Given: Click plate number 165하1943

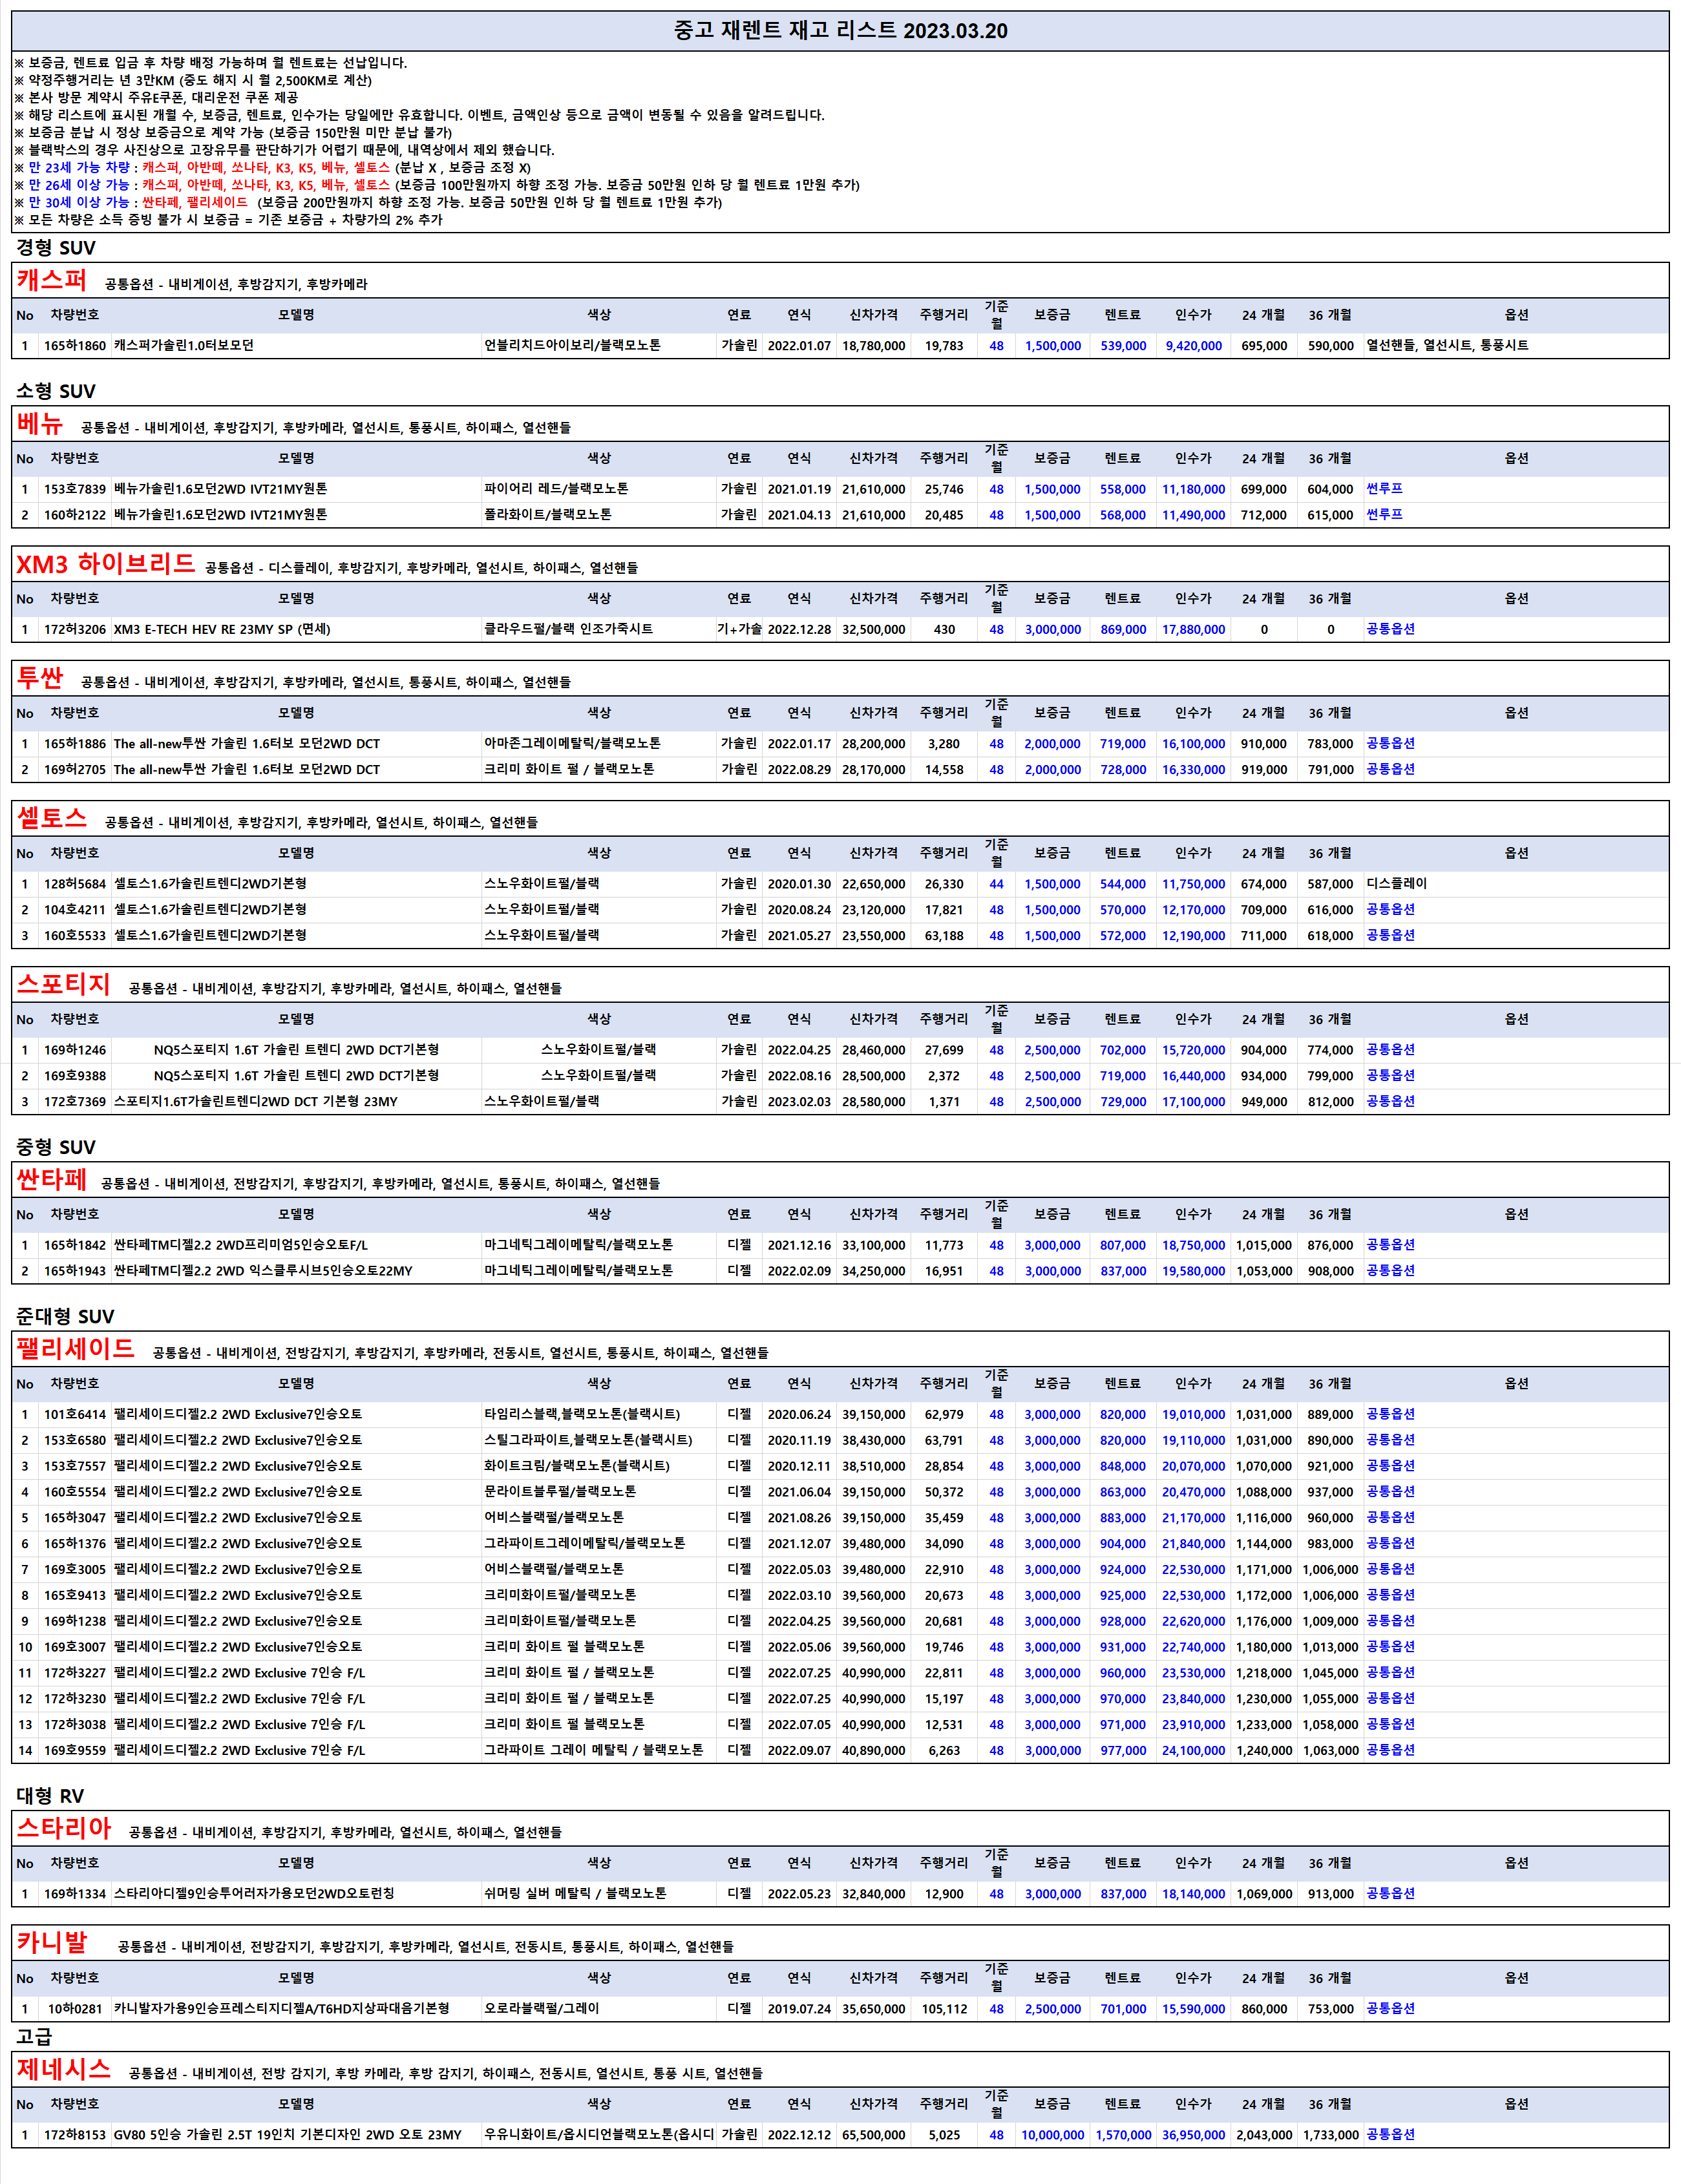Looking at the screenshot, I should [75, 1271].
